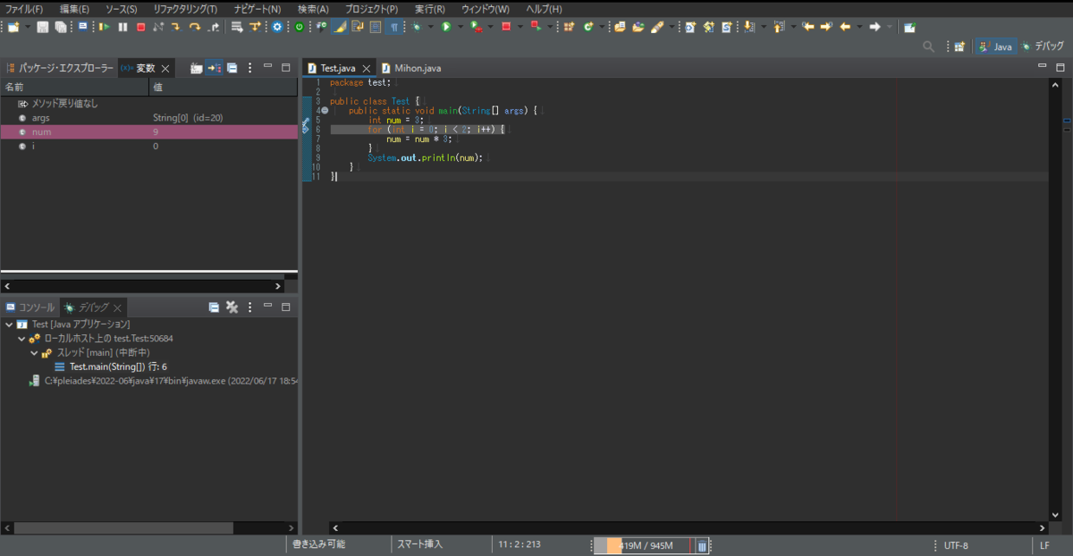Switch to the Java perspective
The height and width of the screenshot is (556, 1073).
(x=995, y=46)
